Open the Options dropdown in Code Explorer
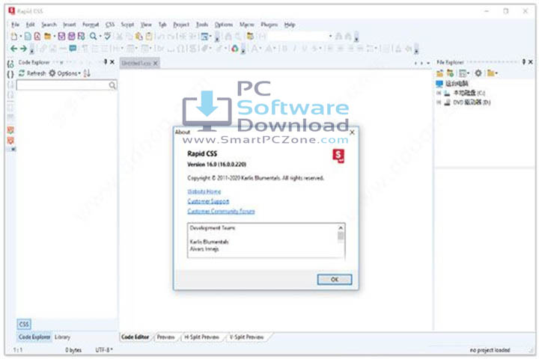Screen dimensions: 539x359 [64, 73]
